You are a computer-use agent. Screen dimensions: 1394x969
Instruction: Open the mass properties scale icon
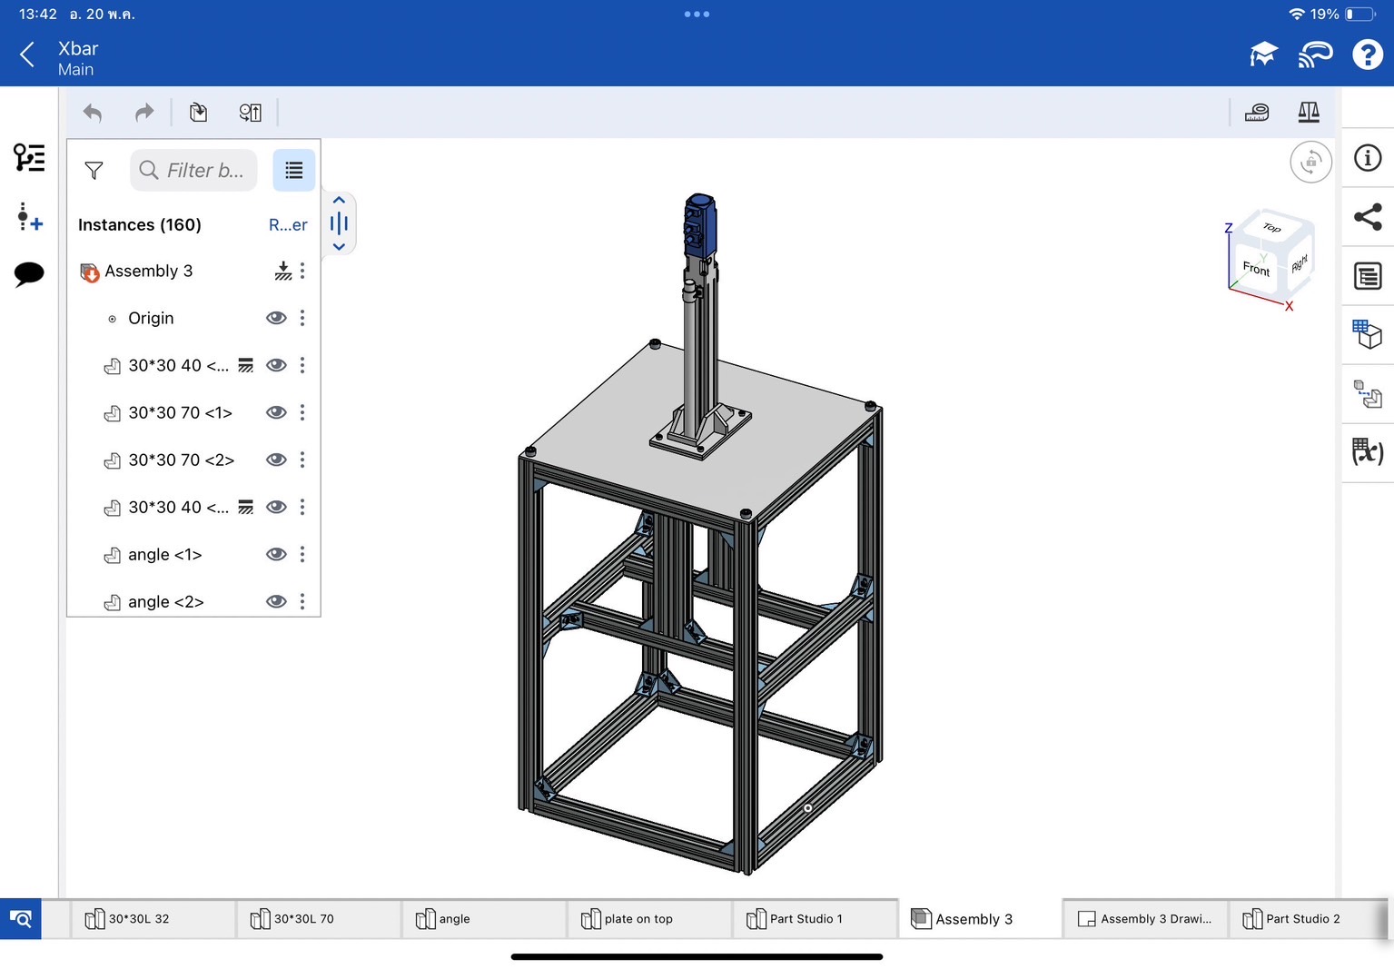[1309, 113]
